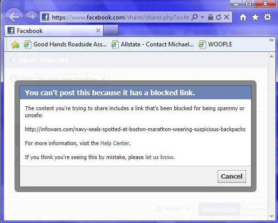The height and width of the screenshot is (223, 278).
Task: Close the Facebook tab
Action: pos(98,30)
